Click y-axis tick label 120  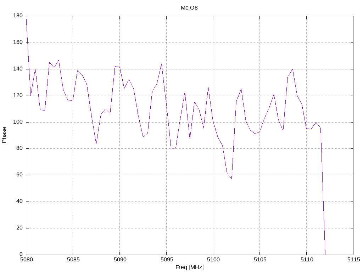pyautogui.click(x=18, y=96)
